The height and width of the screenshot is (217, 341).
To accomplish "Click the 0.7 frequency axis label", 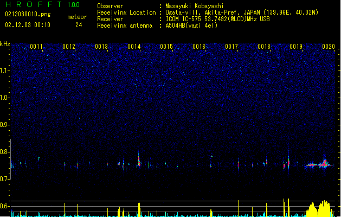I will [x=5, y=179].
